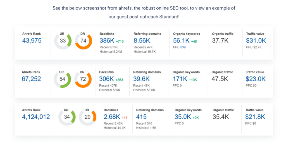This screenshot has width=286, height=143.
Task: Click the $21.8K traffic value
Action: point(255,117)
